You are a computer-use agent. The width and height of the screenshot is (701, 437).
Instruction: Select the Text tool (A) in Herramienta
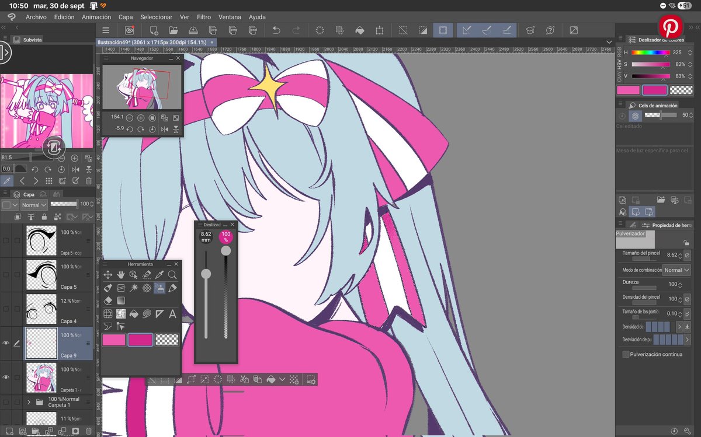[x=172, y=314]
